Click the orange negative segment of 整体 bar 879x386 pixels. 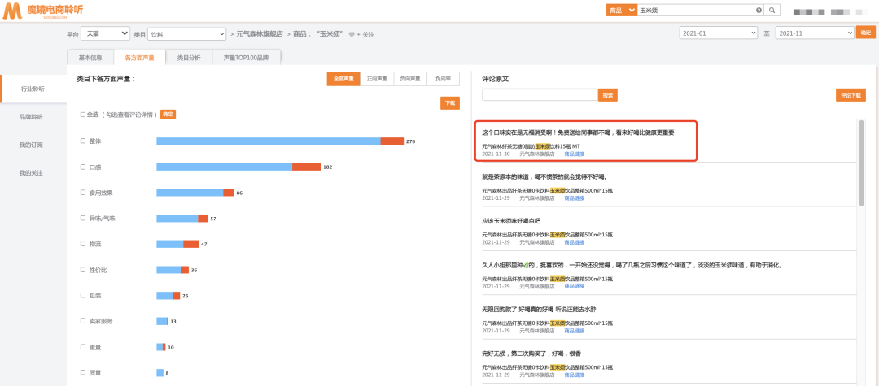[391, 141]
